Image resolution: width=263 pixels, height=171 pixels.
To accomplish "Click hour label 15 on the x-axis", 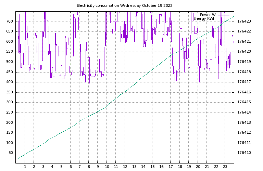I will 152,167.
